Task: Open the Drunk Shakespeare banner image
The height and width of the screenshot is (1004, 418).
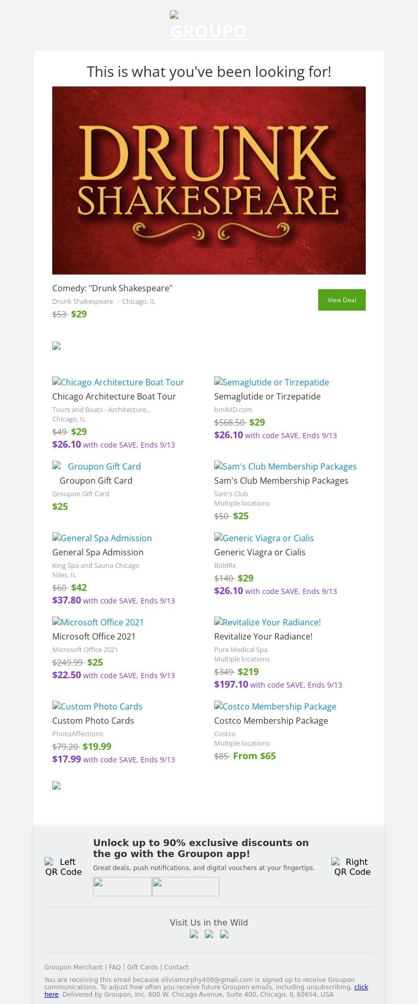Action: [209, 180]
